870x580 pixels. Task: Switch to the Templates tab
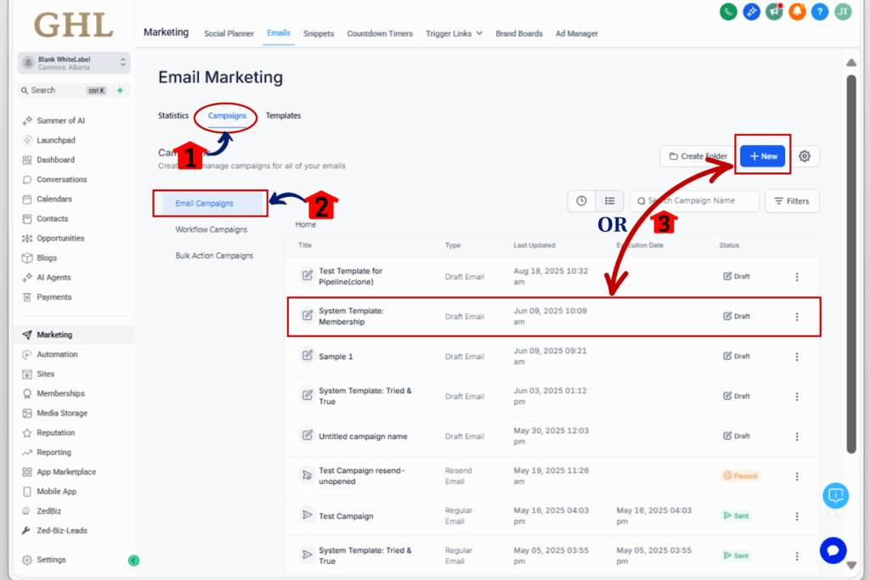(283, 115)
